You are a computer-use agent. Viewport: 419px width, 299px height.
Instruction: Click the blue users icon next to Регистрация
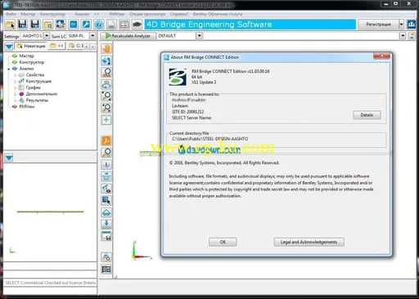[412, 25]
